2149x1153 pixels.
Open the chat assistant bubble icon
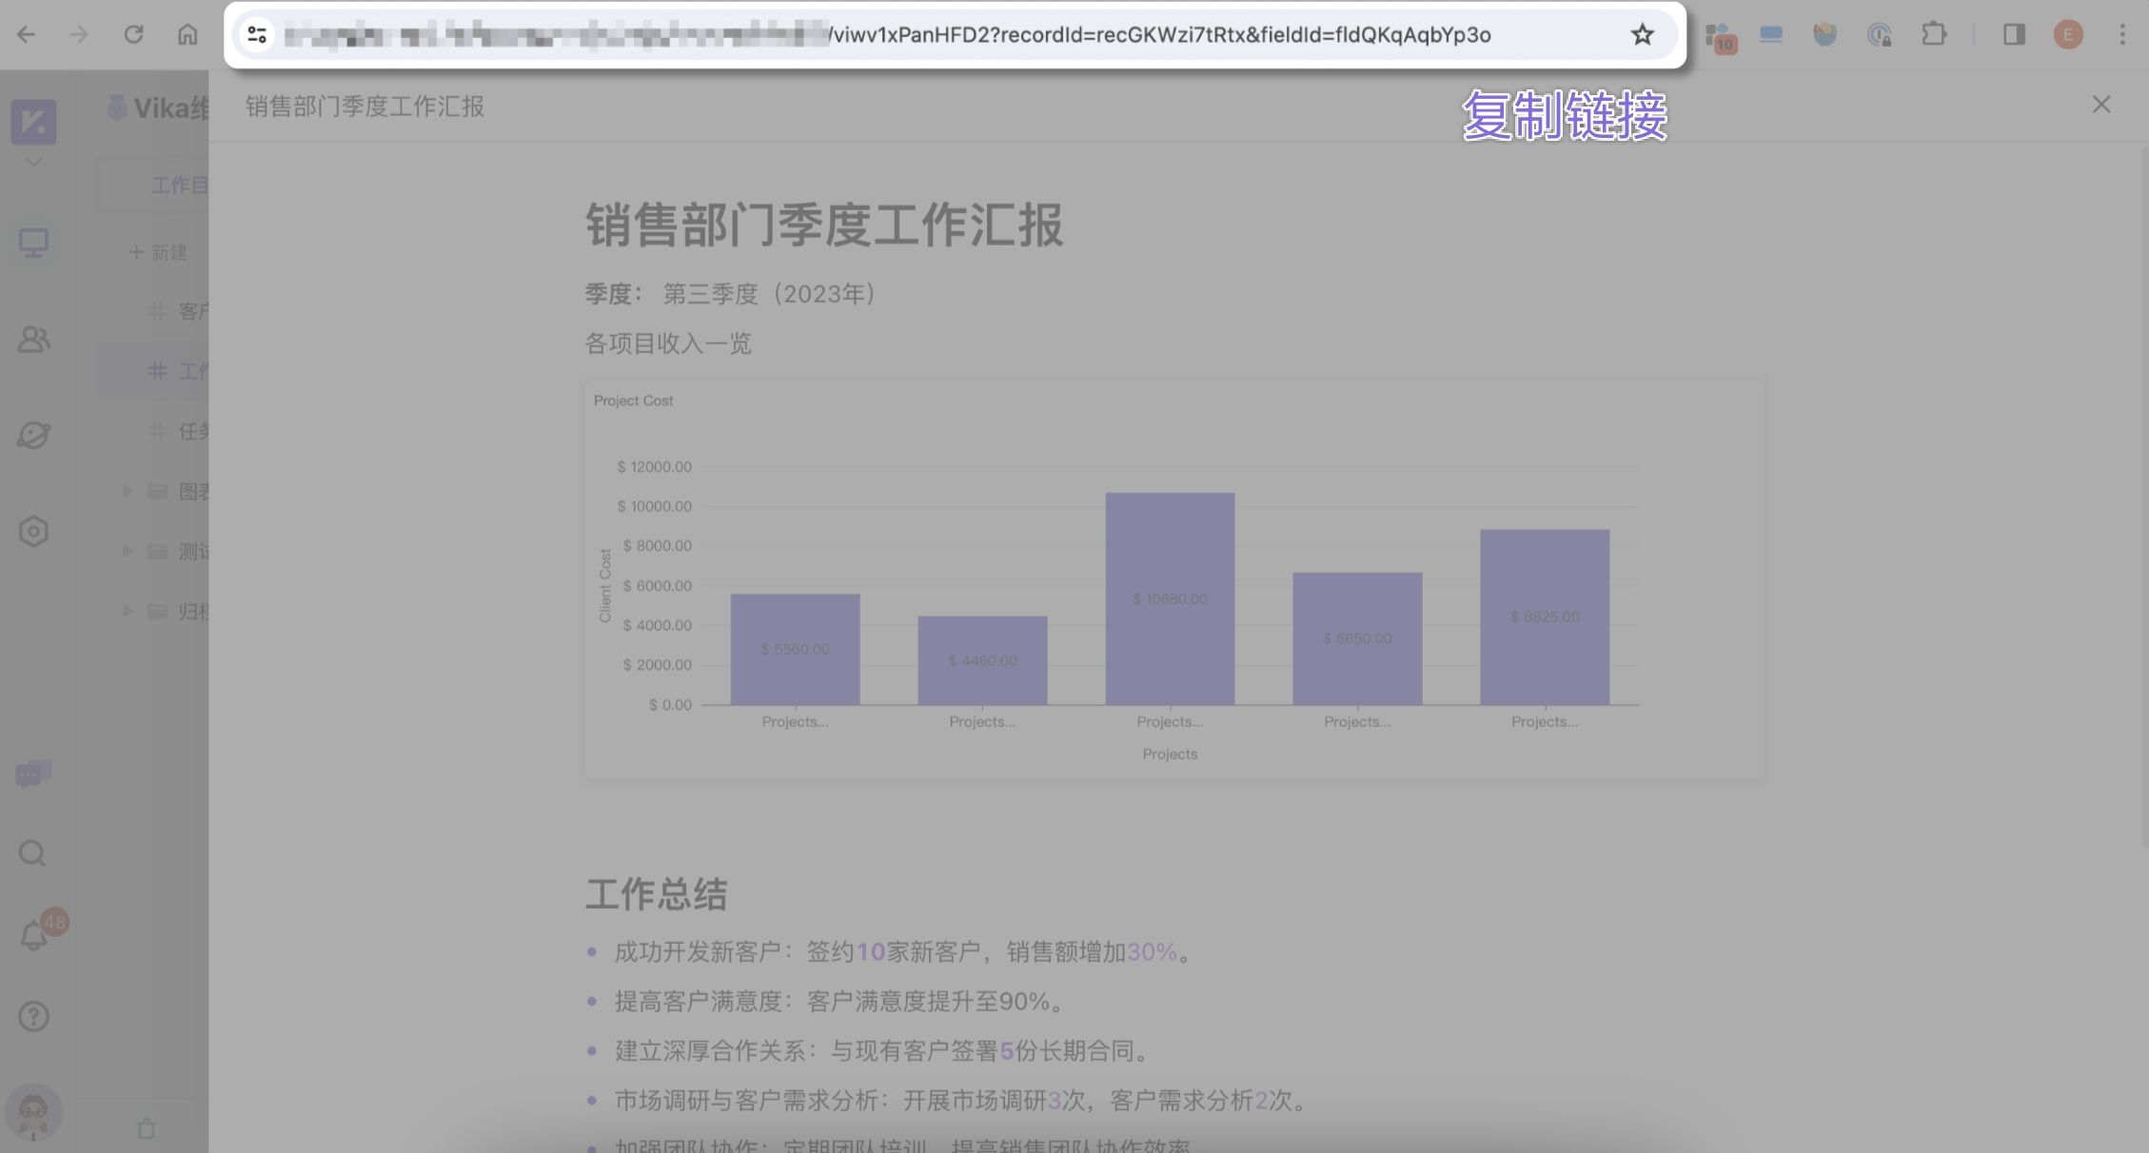click(x=33, y=773)
